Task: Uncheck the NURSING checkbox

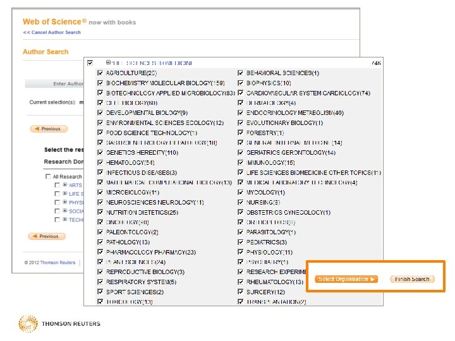Action: point(240,202)
